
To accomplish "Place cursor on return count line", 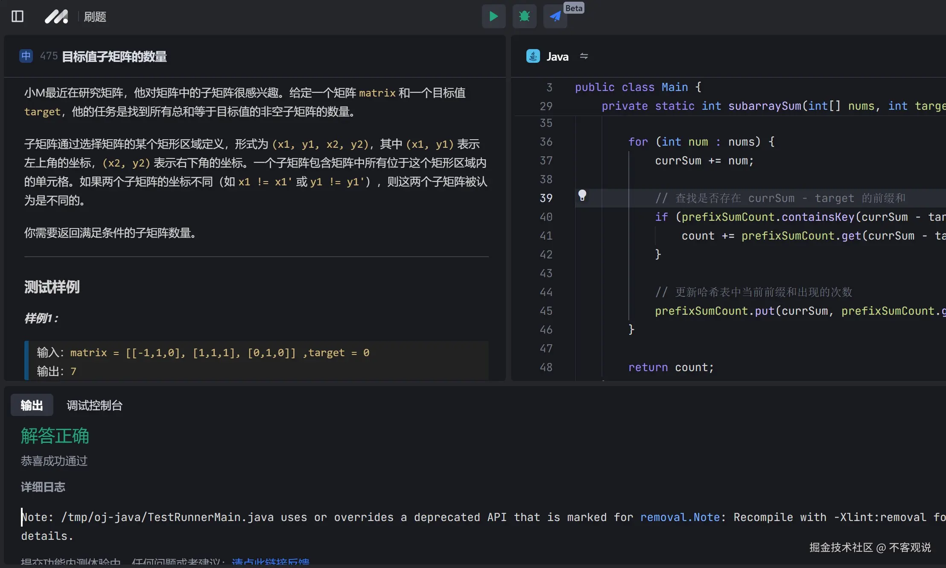I will pyautogui.click(x=670, y=367).
